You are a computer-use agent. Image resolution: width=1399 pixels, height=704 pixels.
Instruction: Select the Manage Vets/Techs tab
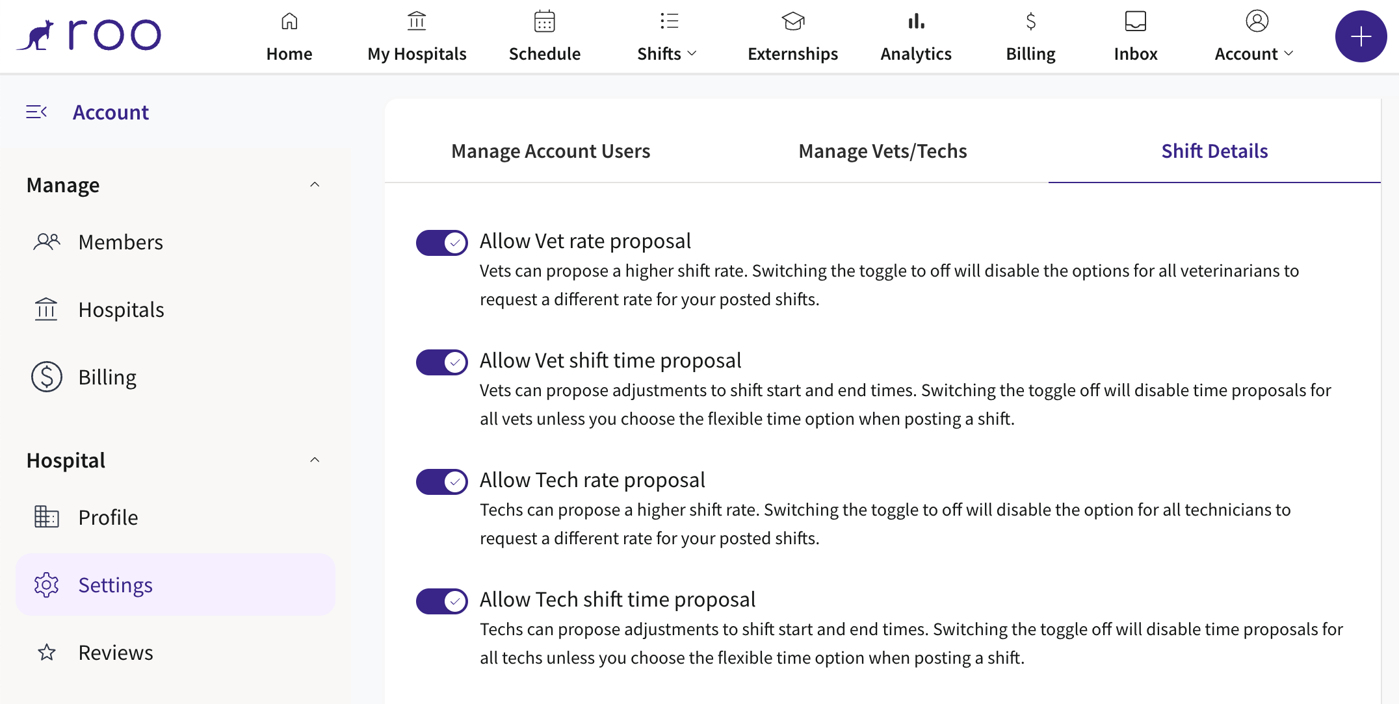882,151
